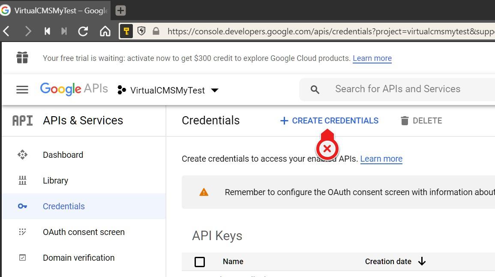Toggle select-all checkbox in API Keys table
This screenshot has width=495, height=277.
(x=200, y=262)
